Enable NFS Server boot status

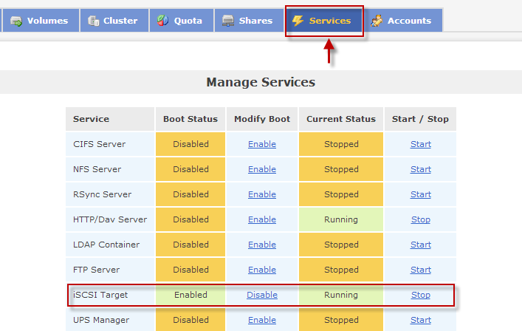click(261, 169)
